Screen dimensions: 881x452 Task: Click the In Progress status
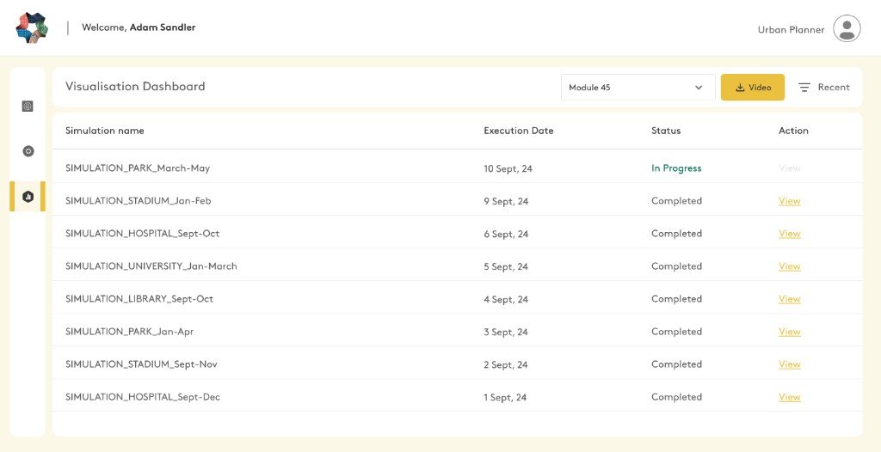676,168
